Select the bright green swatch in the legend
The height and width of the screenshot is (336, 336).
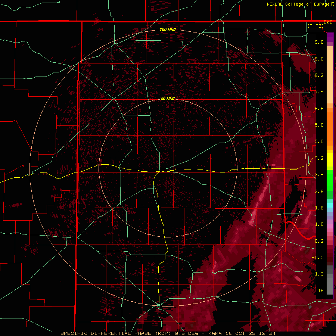330,180
